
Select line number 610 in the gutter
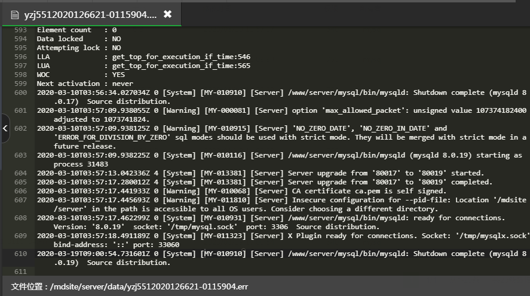pyautogui.click(x=20, y=254)
